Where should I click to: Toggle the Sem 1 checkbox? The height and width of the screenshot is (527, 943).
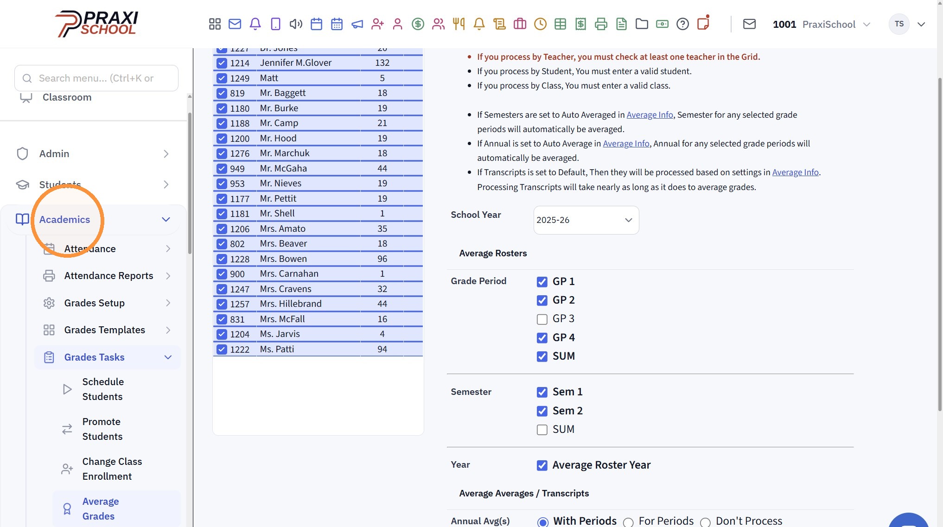pos(542,392)
